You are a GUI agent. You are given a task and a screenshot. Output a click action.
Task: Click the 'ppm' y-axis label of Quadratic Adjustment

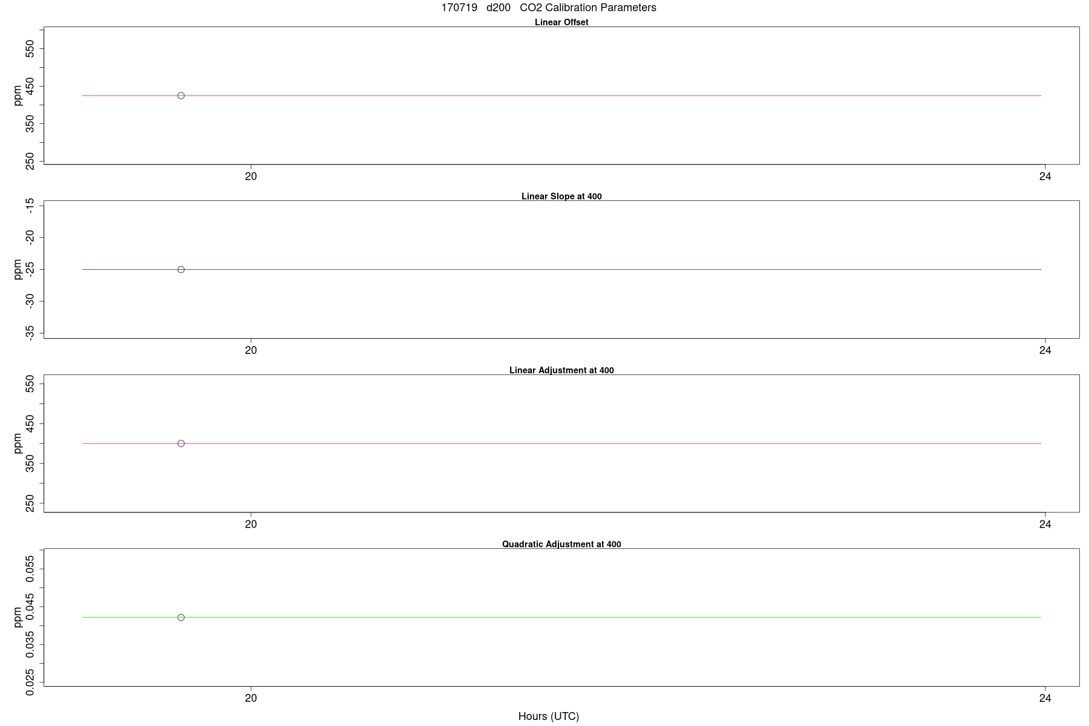[18, 618]
